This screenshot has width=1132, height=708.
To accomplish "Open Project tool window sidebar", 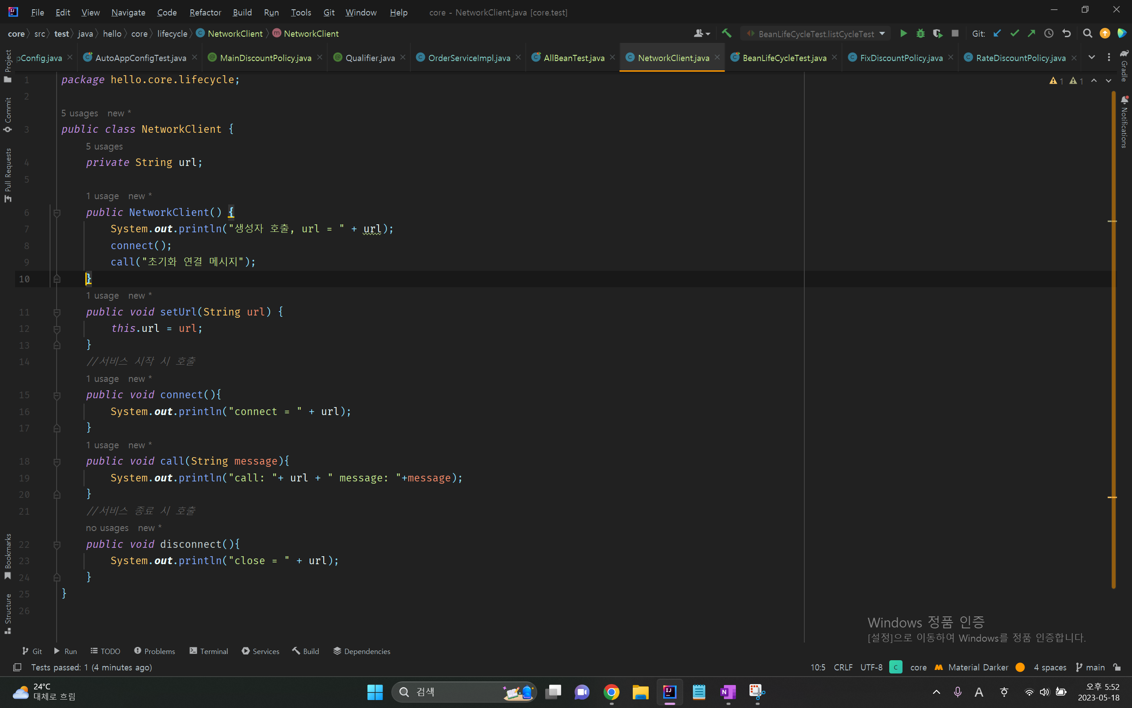I will 8,65.
